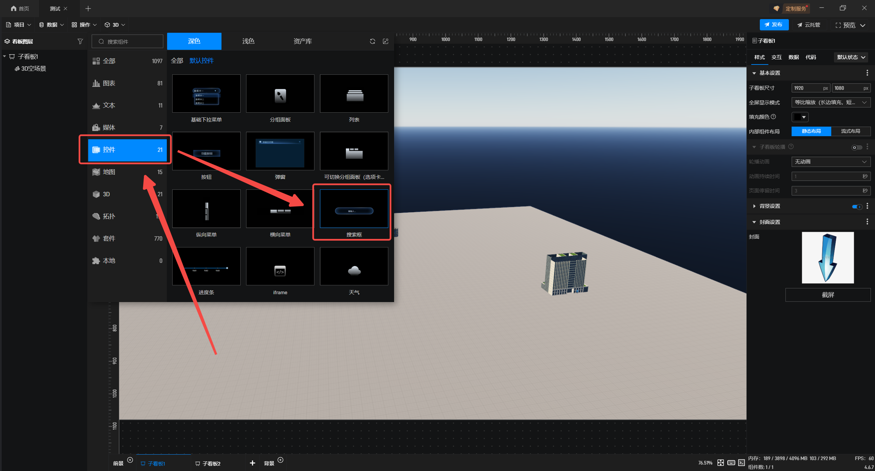Click the 发布 publish button
This screenshot has width=875, height=471.
774,25
